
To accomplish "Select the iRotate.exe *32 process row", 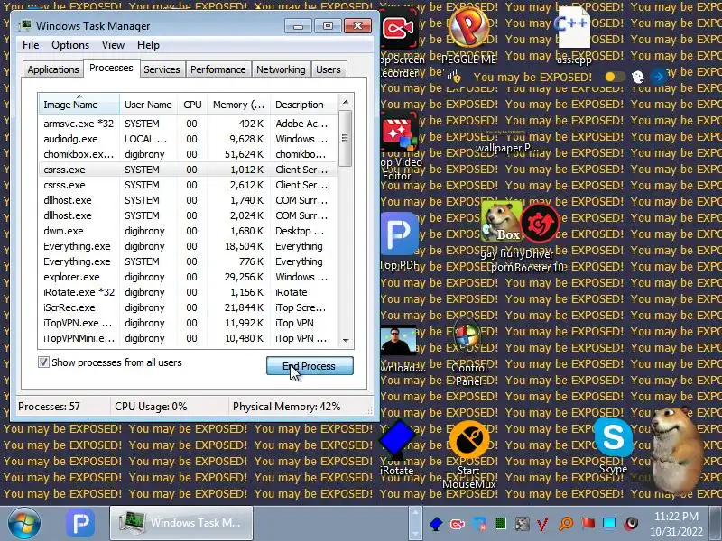I will [x=188, y=292].
